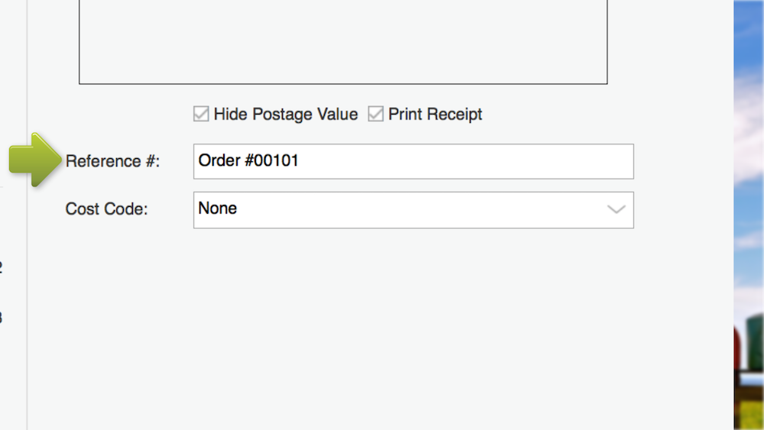Click the chevron arrow in Cost Code

click(x=616, y=209)
